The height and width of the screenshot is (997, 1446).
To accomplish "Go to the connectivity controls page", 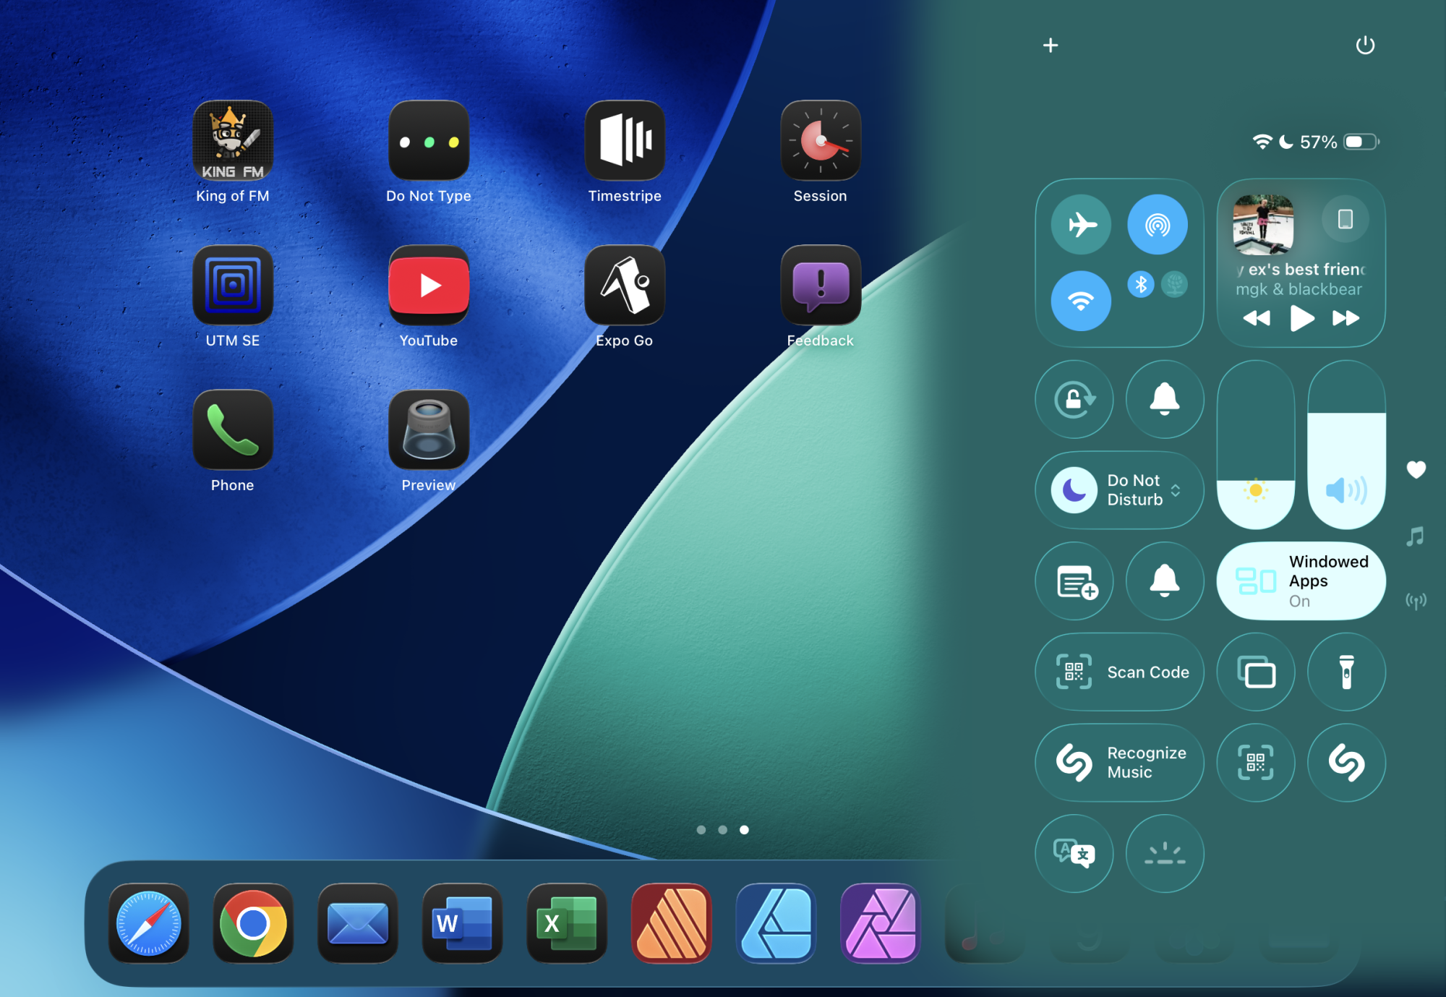I will pos(1415,600).
